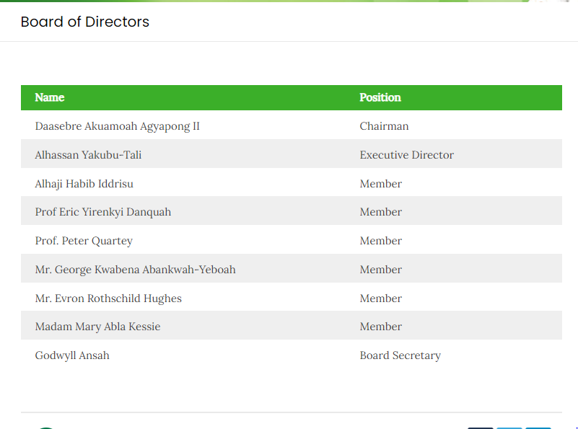Click the Position column header

click(380, 97)
